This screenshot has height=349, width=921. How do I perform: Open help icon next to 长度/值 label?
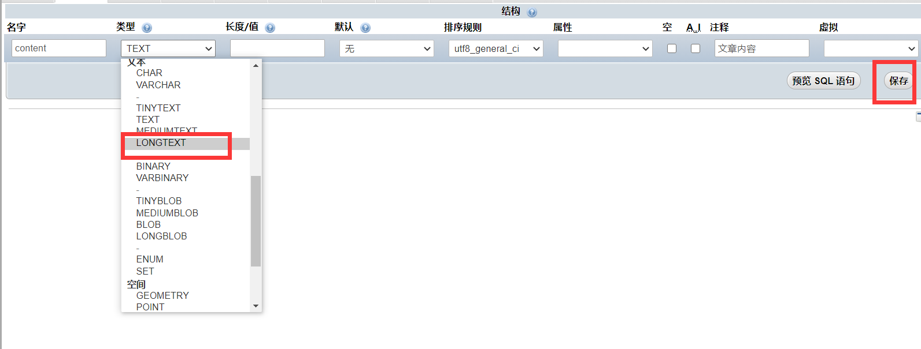click(270, 28)
